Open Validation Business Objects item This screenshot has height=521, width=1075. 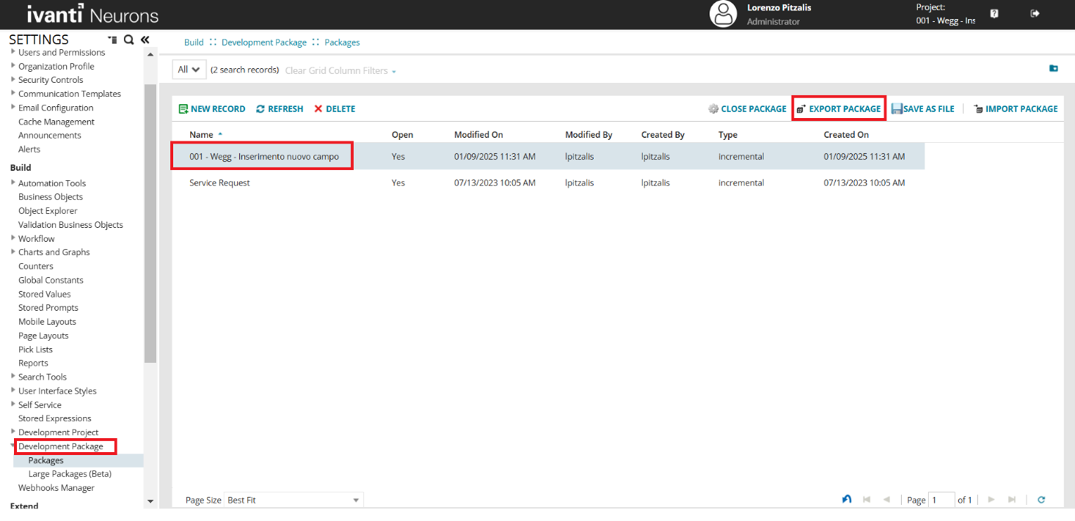[70, 225]
